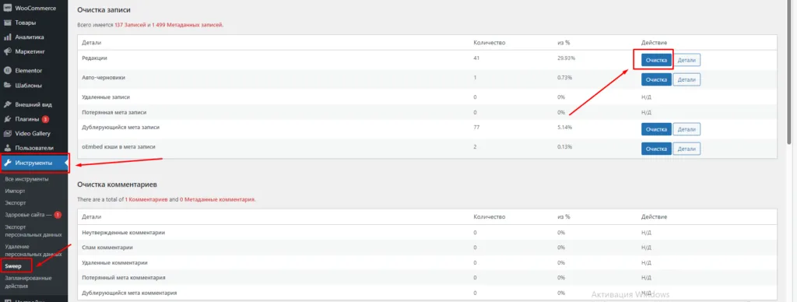The height and width of the screenshot is (302, 797).
Task: Click the Редакции row label
Action: [94, 58]
